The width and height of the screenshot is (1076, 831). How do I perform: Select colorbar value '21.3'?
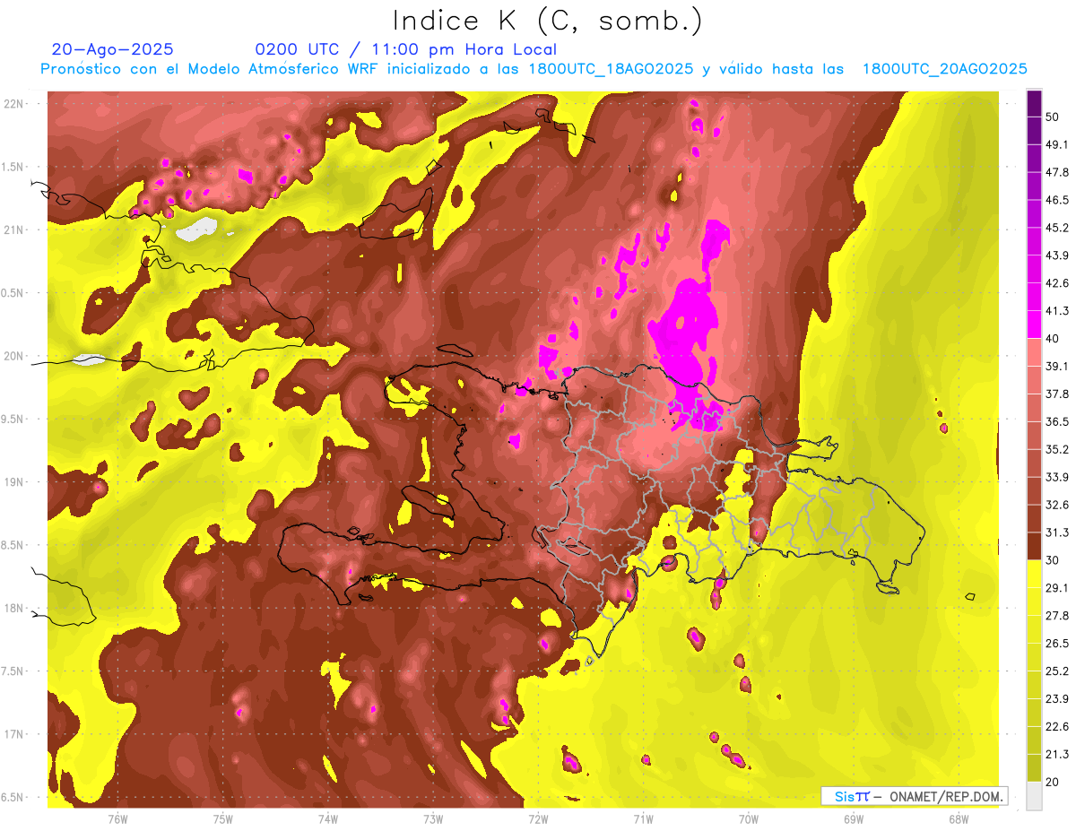tap(1057, 754)
